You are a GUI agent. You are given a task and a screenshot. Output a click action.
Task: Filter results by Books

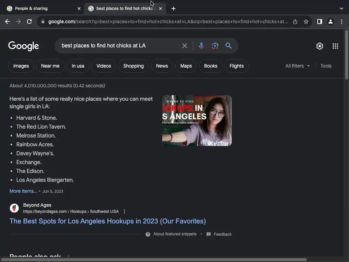[x=211, y=66]
